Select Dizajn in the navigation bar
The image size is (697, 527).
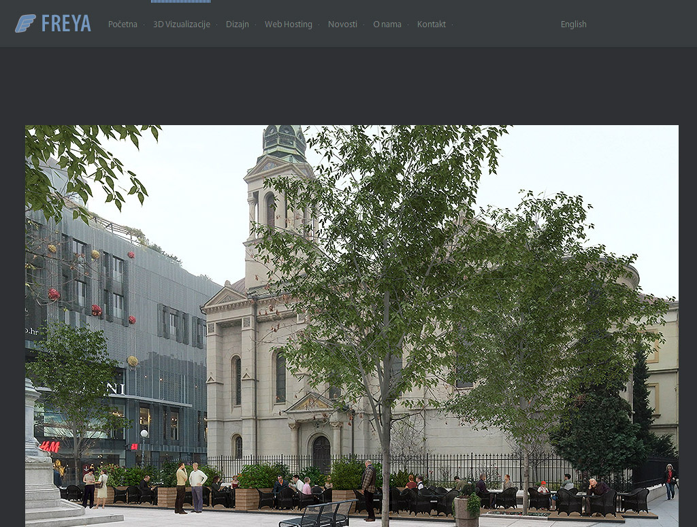[x=237, y=24]
